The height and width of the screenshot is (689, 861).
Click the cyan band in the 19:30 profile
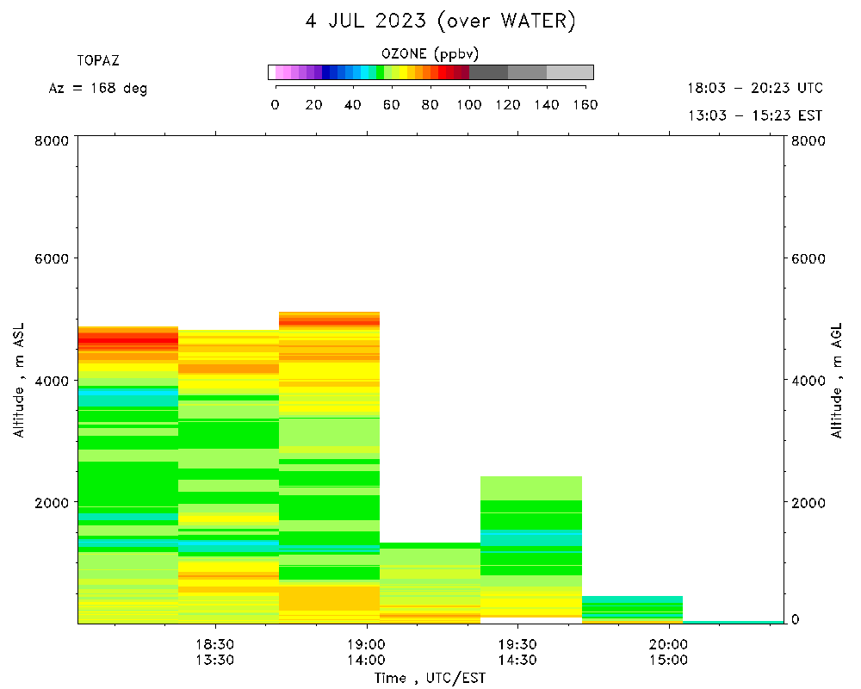[x=531, y=538]
